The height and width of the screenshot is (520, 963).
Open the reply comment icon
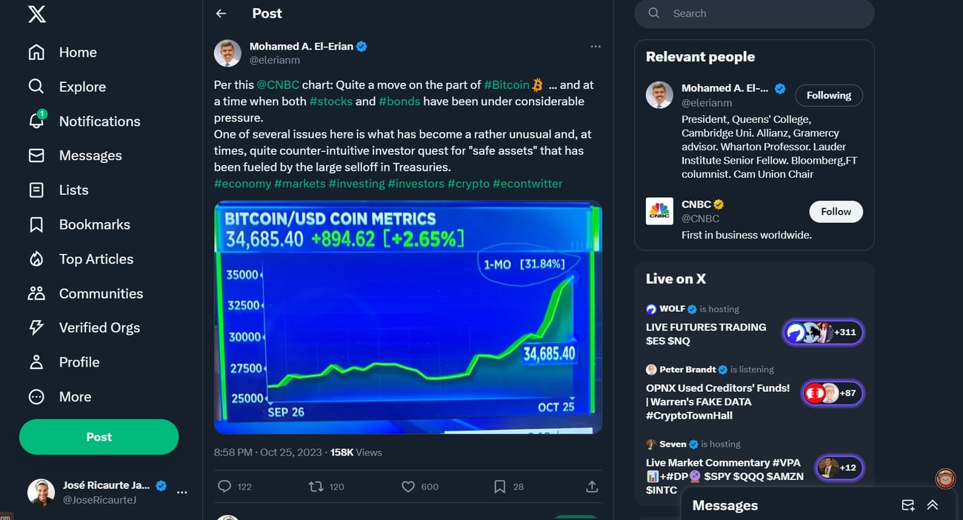click(x=224, y=487)
